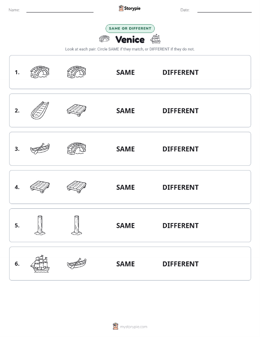Select the first bridge image in row 1
Screen dimensions: 260x337
coord(40,72)
